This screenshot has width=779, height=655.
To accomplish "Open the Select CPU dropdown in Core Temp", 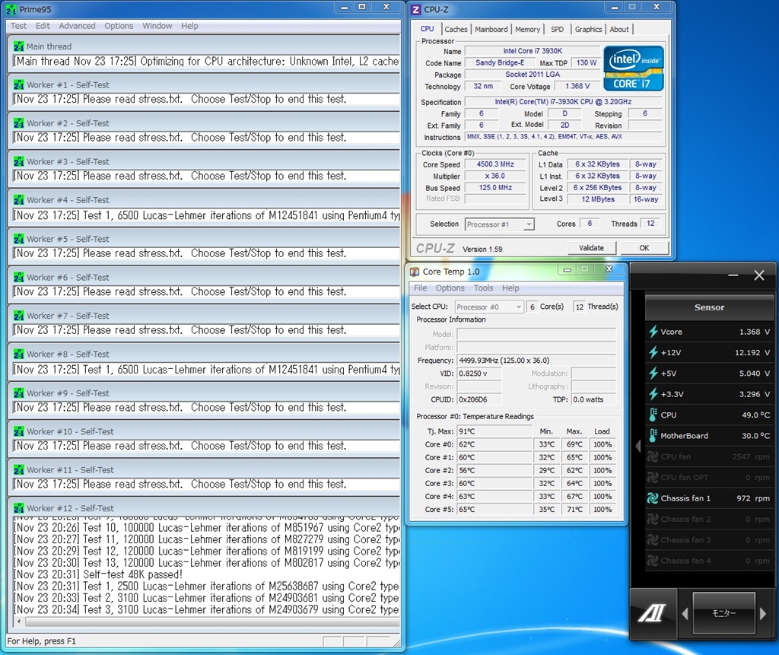I will pos(488,307).
